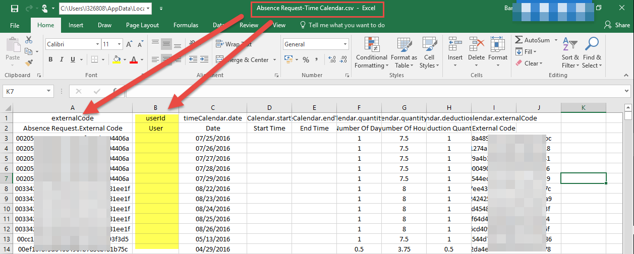Image resolution: width=634 pixels, height=254 pixels.
Task: Open Sort & Filter
Action: pyautogui.click(x=570, y=52)
